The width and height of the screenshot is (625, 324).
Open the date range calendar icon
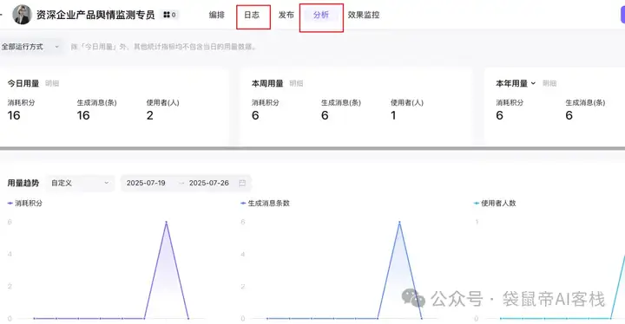242,183
